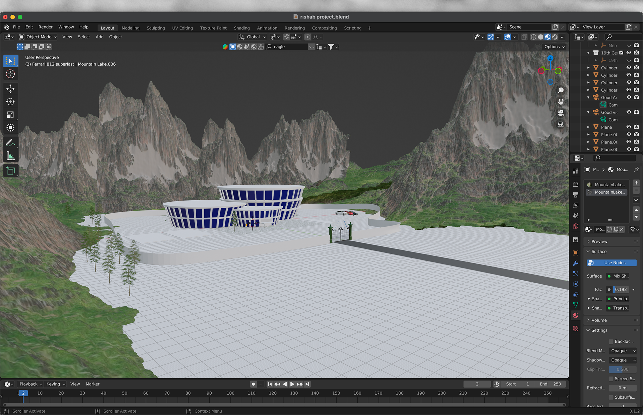This screenshot has width=643, height=415.
Task: Hide the Good Ar camera object
Action: (x=629, y=97)
